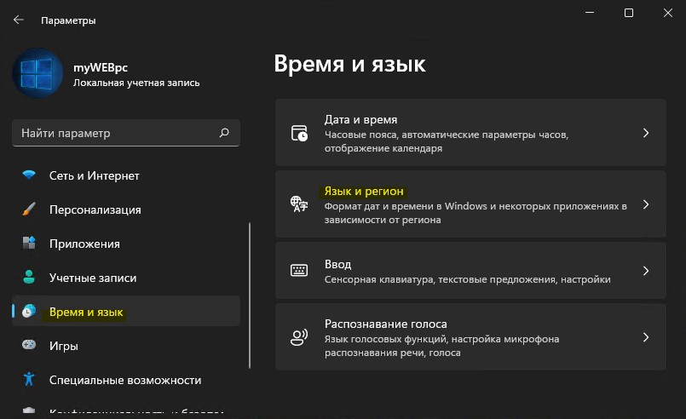Viewport: 686px width, 419px height.
Task: Open the "Сеть и Интернет" section
Action: [126, 175]
